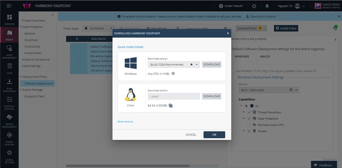Click CANCEL in download dialog
Image resolution: width=342 pixels, height=168 pixels.
191,135
